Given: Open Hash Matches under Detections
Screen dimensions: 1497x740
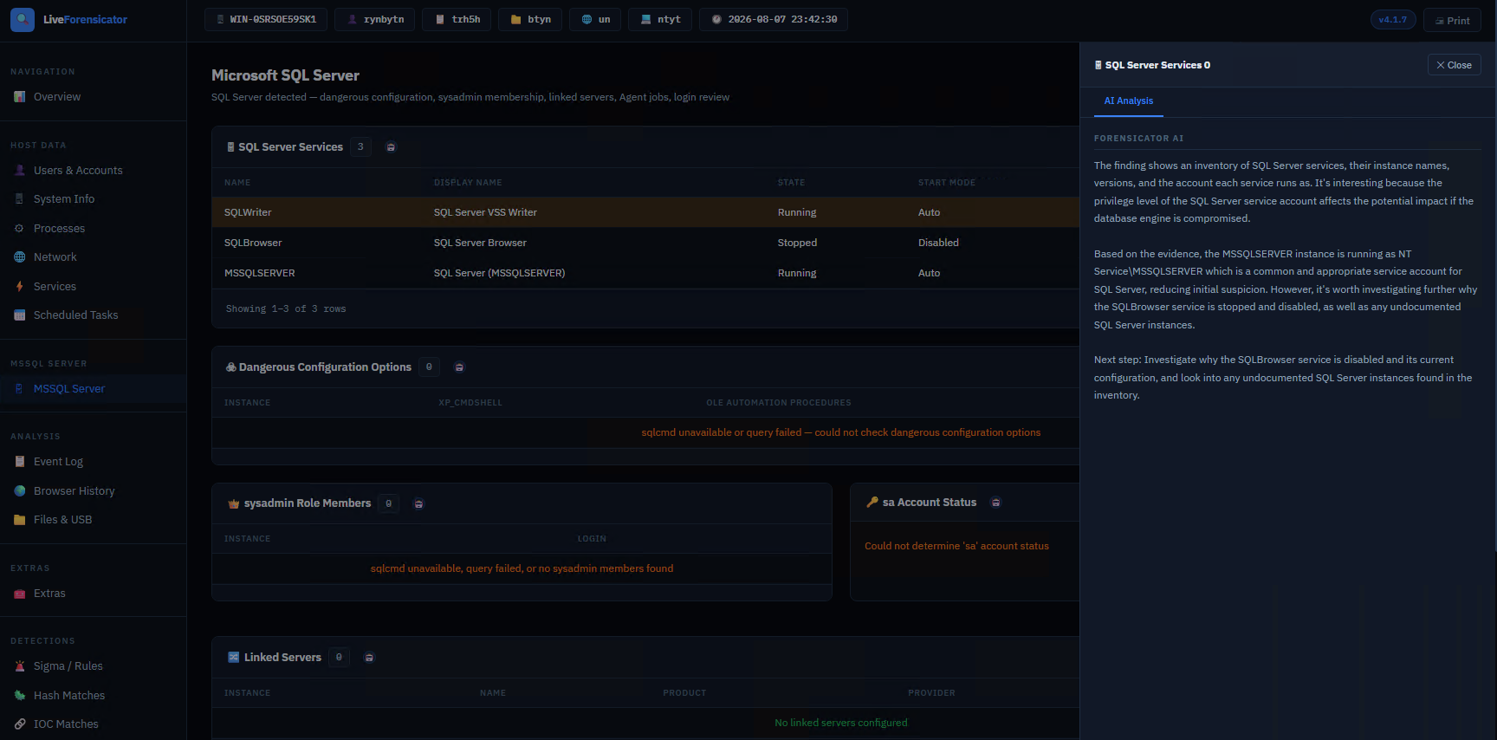Looking at the screenshot, I should pos(69,696).
